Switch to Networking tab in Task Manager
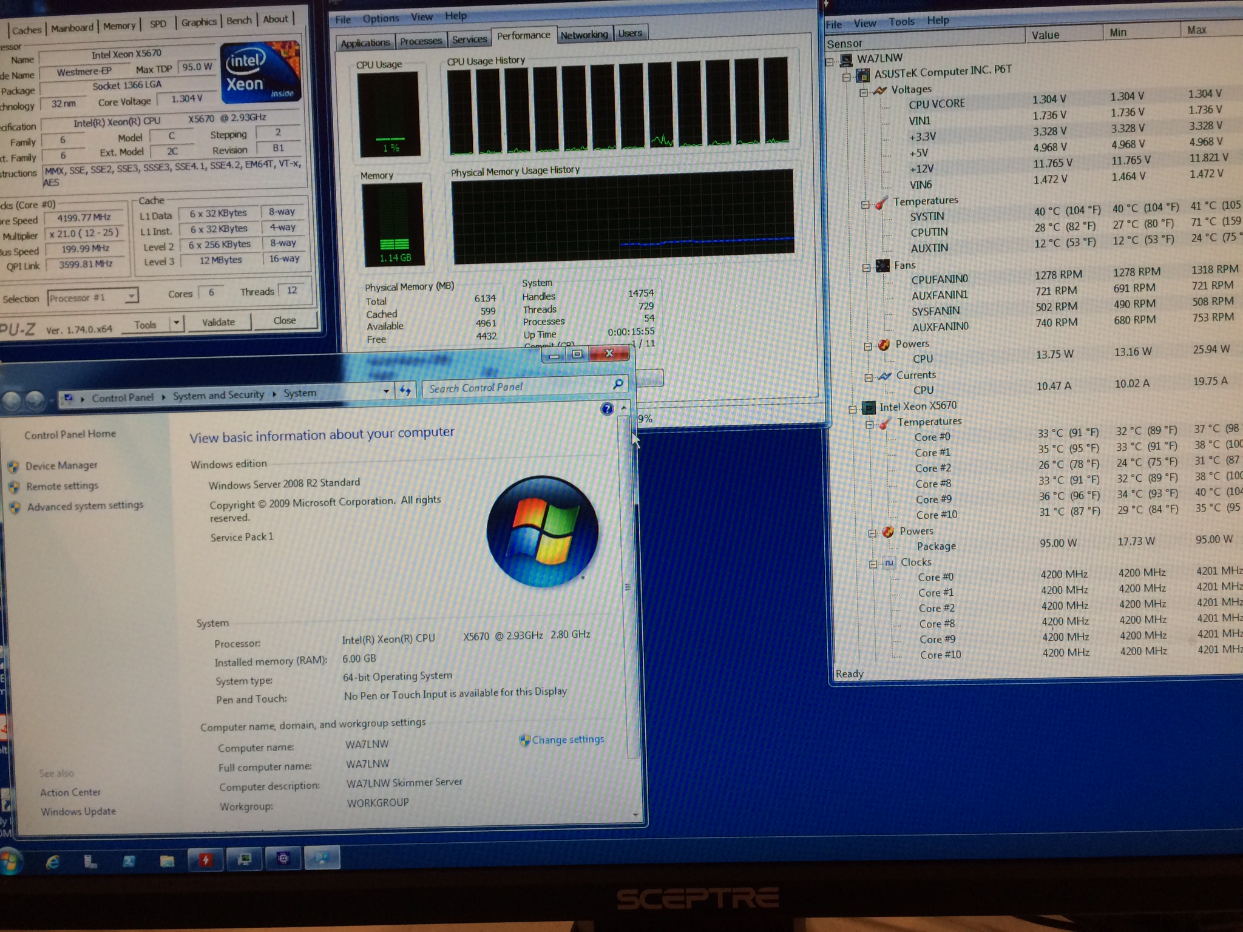The width and height of the screenshot is (1243, 932). coord(584,35)
